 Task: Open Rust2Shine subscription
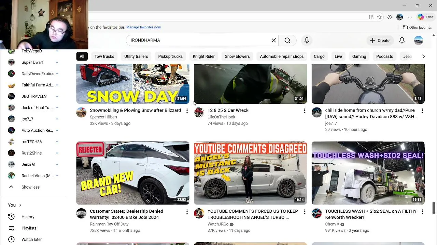coord(33,153)
